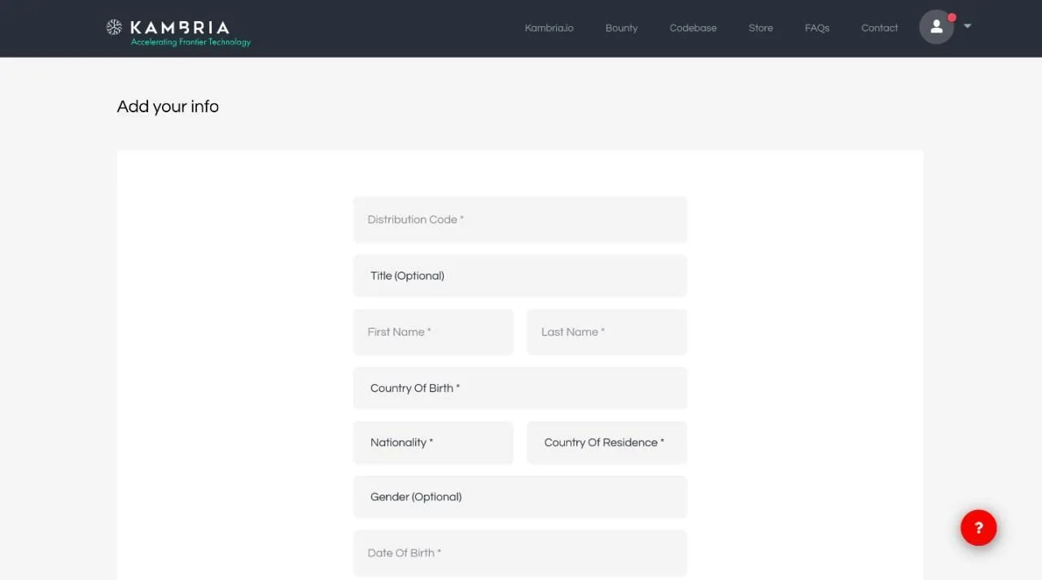
Task: Select the Country Of Residence dropdown
Action: pos(606,443)
